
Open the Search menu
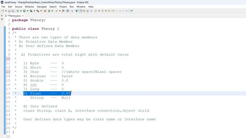coord(53,7)
